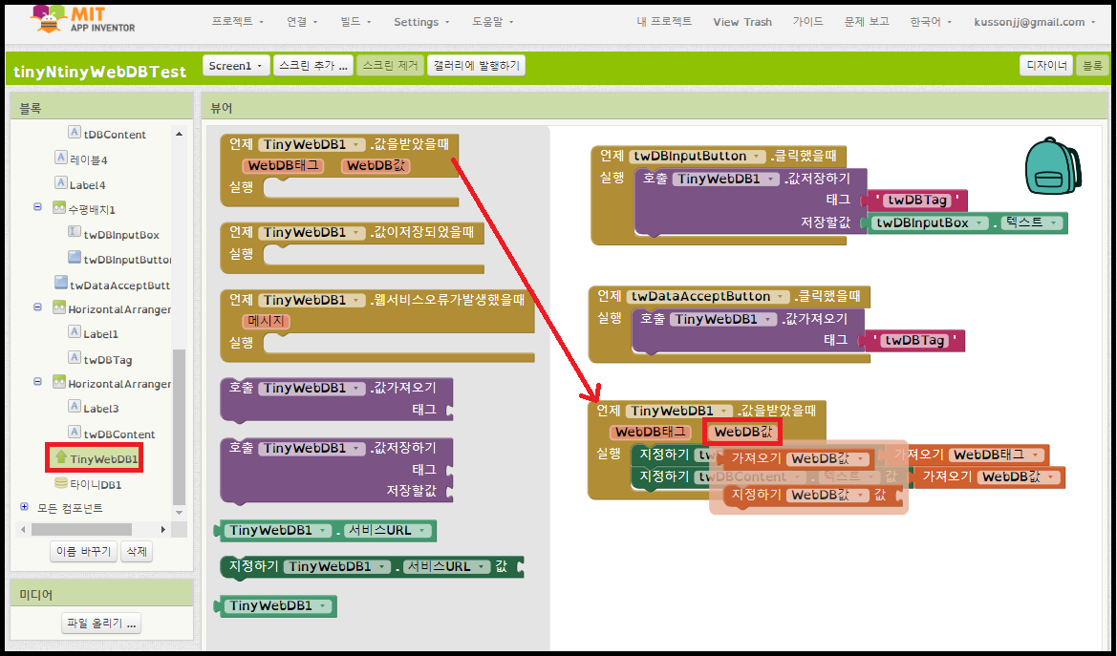Open the kussonjj@gmail.com account menu
Screen dimensions: 1117x656
coord(1035,22)
